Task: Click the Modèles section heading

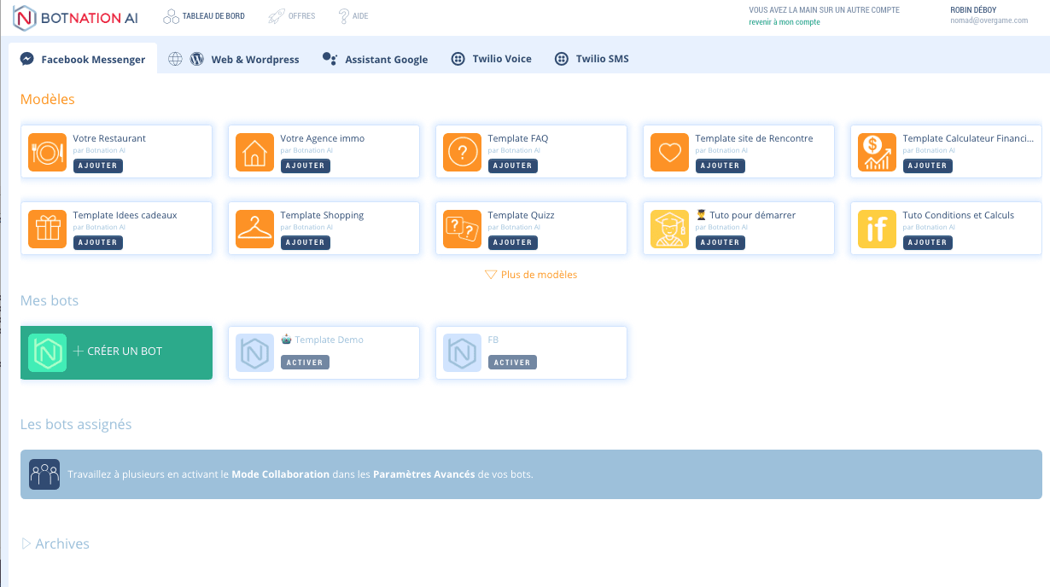Action: (x=48, y=99)
